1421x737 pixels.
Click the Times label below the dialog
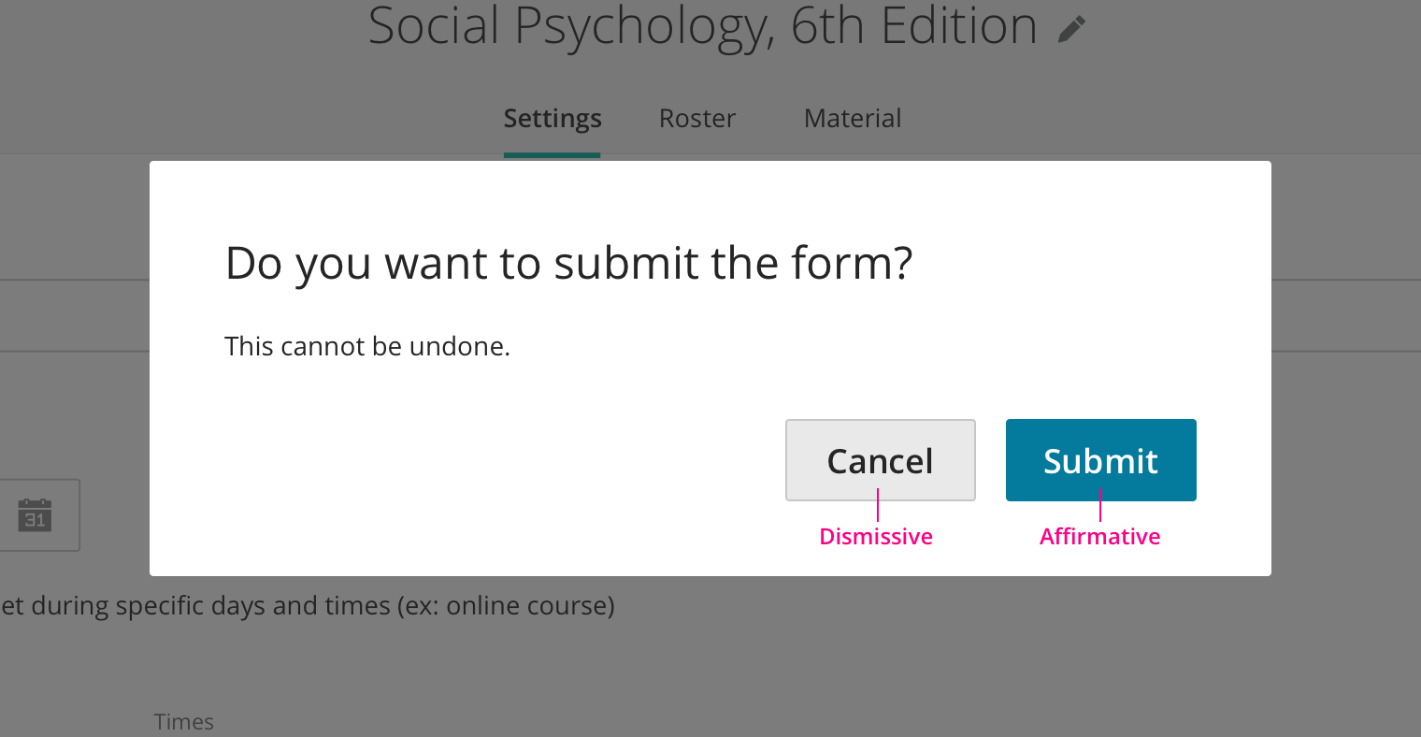coord(184,722)
